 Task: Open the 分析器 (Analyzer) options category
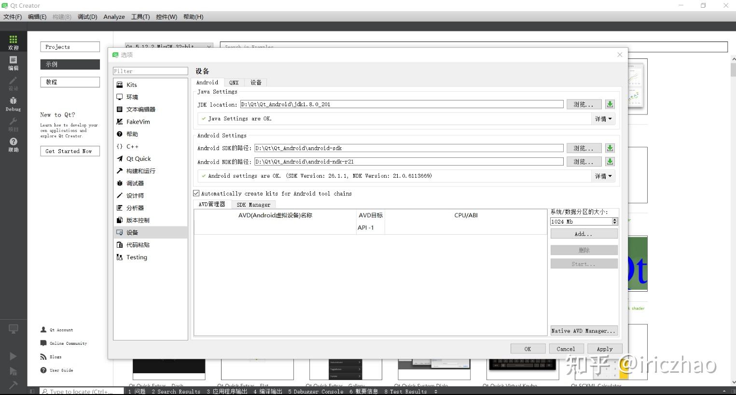(x=151, y=208)
